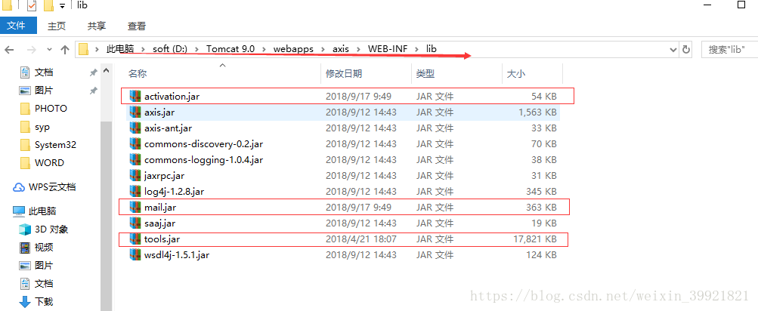Expand chevron after soft (D:) in path
Viewport: 758px width, 311px height.
click(197, 49)
